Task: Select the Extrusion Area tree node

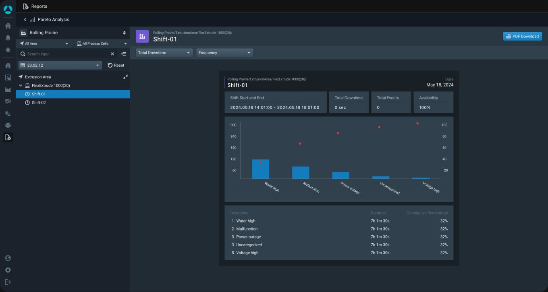Action: coord(38,77)
